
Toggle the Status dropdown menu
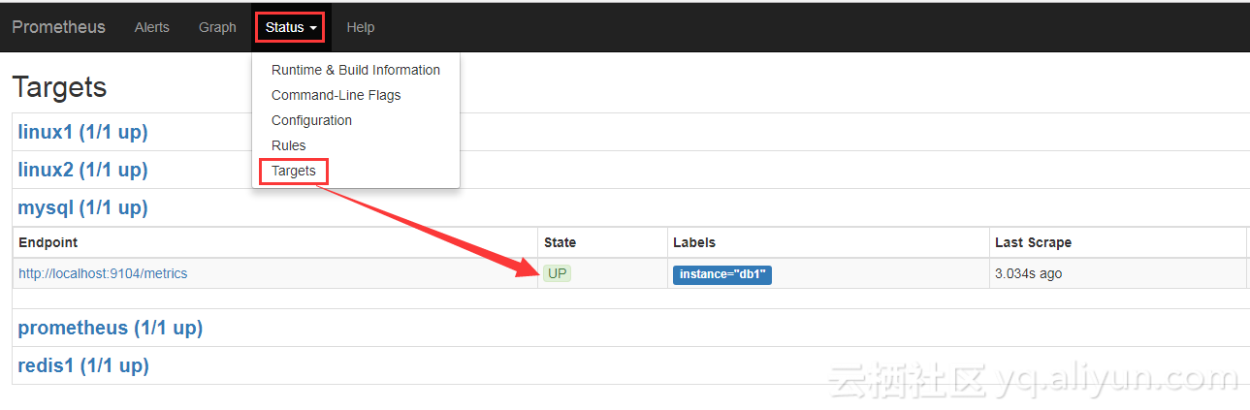tap(291, 27)
